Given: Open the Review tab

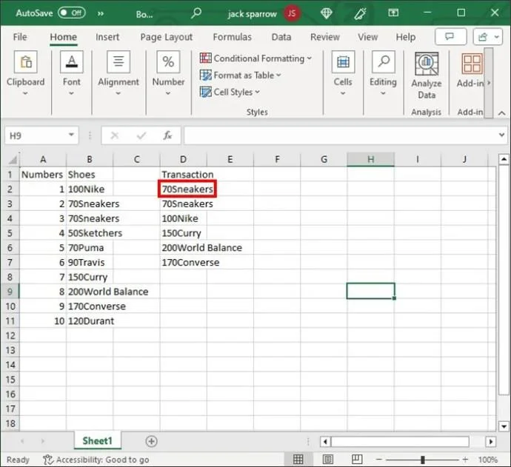Looking at the screenshot, I should (x=325, y=37).
